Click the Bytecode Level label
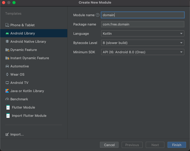This screenshot has width=190, height=151. point(85,43)
